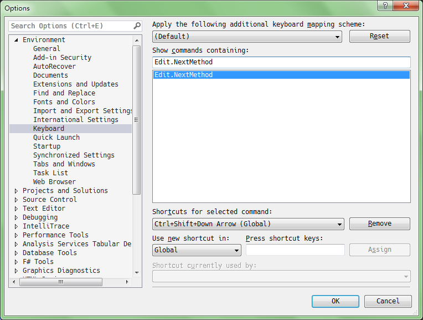This screenshot has height=320, width=423.
Task: Confirm the dialog with OK
Action: click(335, 301)
